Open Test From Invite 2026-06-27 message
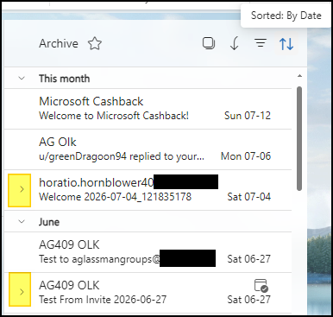The image size is (333, 317). click(148, 293)
